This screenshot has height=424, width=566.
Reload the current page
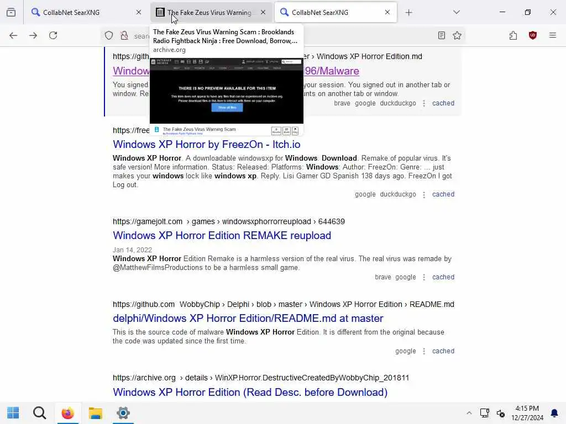pos(53,35)
